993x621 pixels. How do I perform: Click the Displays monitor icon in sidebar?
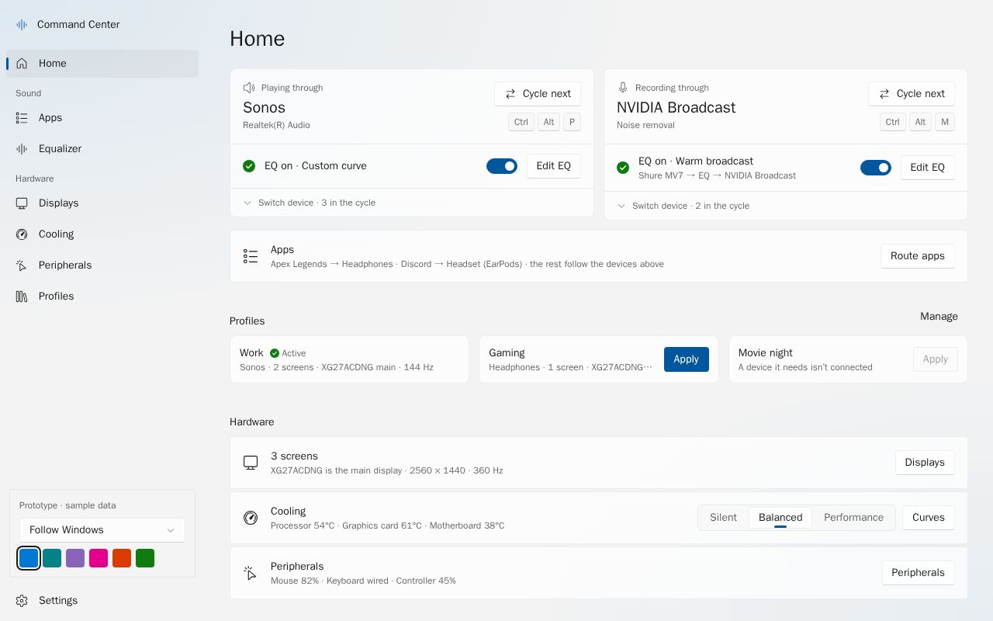[x=22, y=203]
